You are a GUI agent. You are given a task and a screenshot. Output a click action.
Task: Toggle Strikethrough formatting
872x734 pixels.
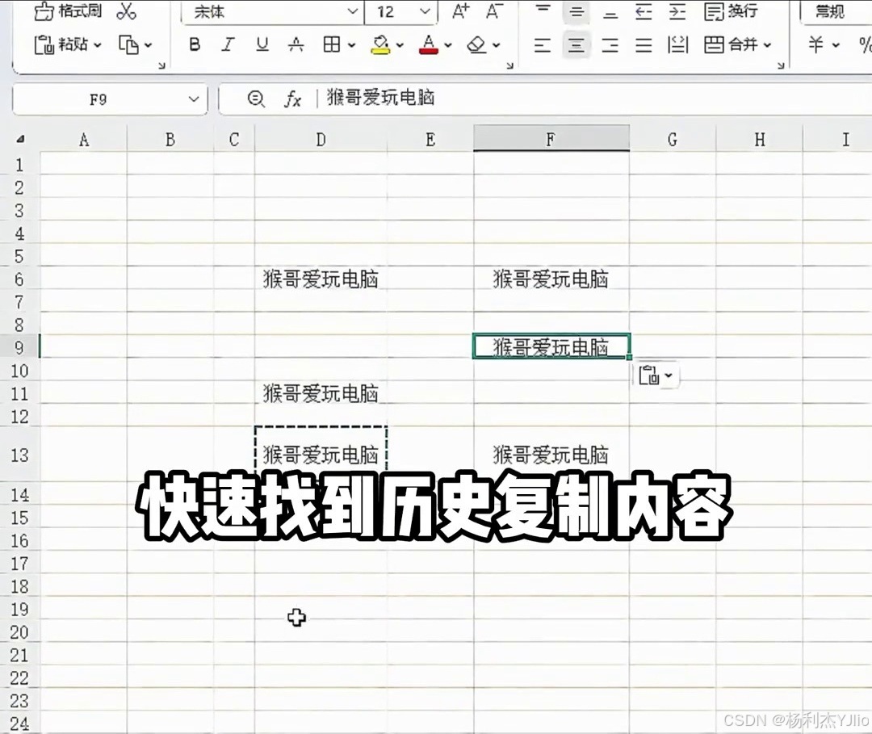click(x=296, y=44)
